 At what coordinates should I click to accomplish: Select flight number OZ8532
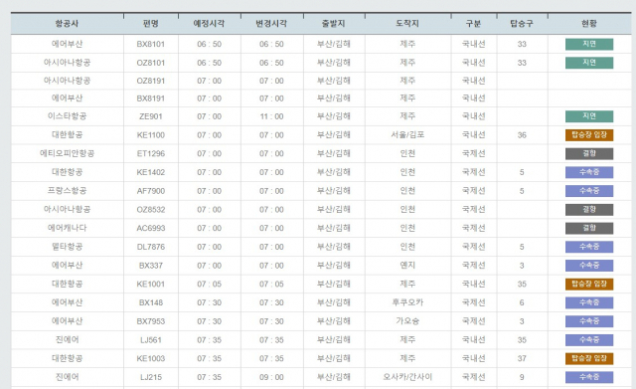pyautogui.click(x=151, y=210)
